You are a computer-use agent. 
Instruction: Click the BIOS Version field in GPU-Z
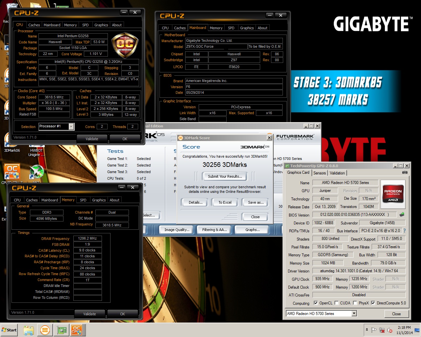354,215
